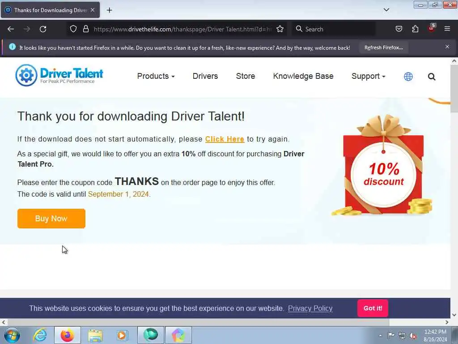This screenshot has height=344, width=458.
Task: Expand the Products dropdown menu
Action: pyautogui.click(x=156, y=76)
